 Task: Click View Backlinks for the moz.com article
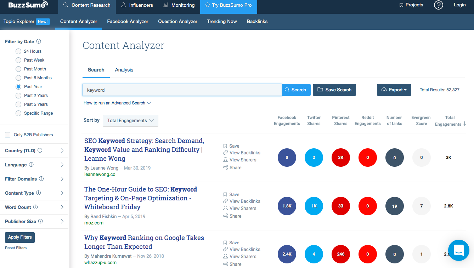[x=242, y=201]
